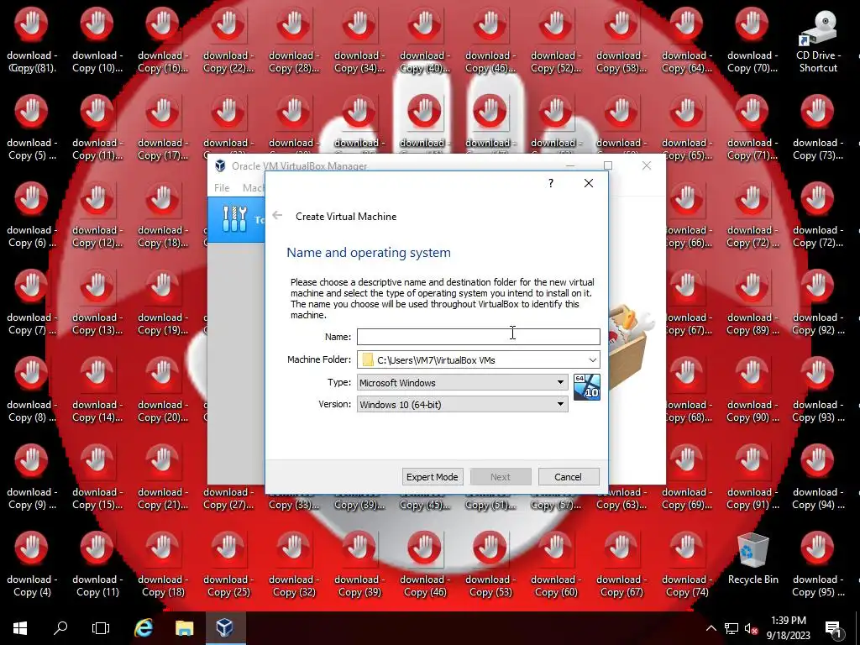
Task: Maximize the VirtualBox Manager window
Action: pos(608,165)
